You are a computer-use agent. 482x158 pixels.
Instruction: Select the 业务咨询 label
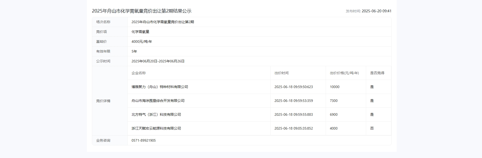tap(103, 140)
